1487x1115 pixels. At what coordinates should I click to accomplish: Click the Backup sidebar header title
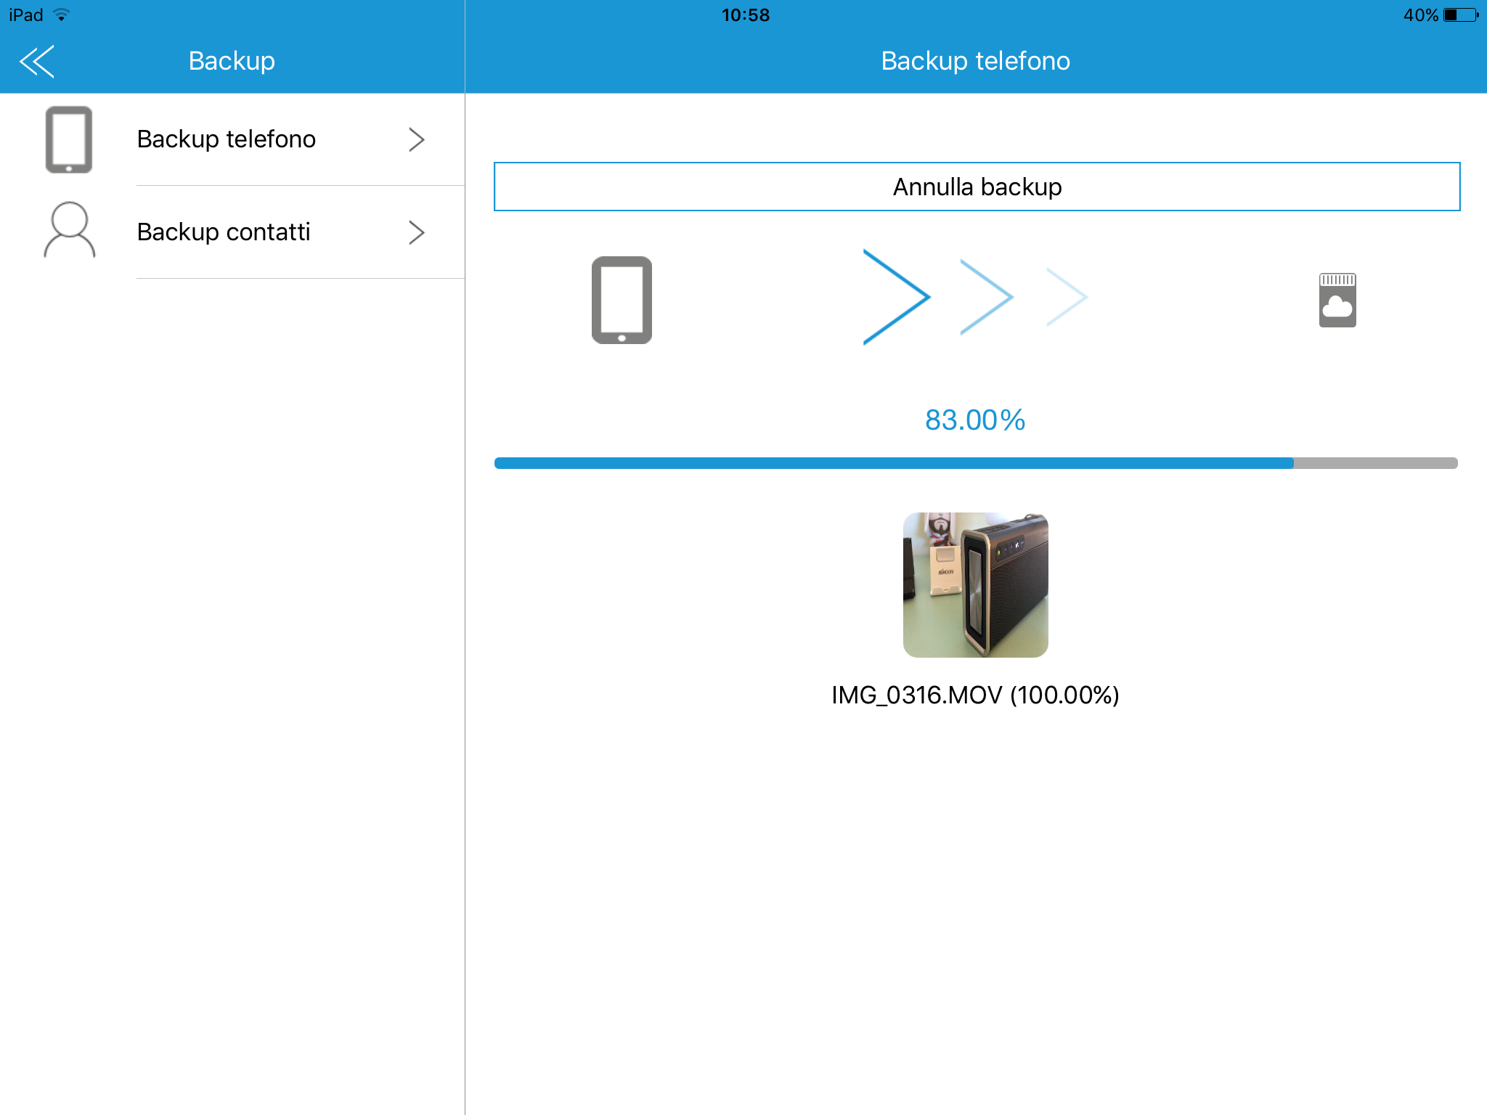(x=232, y=61)
